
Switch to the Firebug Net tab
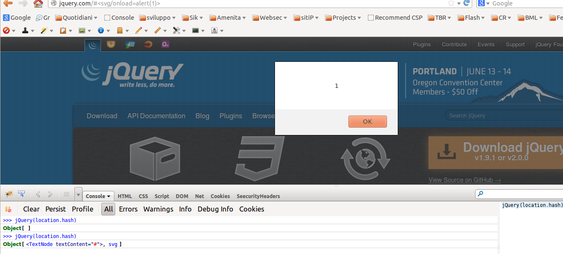[200, 196]
